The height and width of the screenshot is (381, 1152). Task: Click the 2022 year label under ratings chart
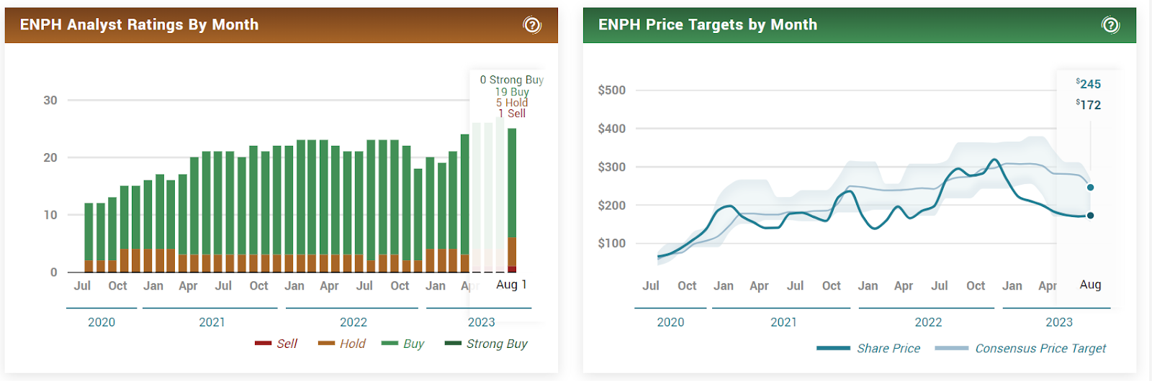(354, 322)
